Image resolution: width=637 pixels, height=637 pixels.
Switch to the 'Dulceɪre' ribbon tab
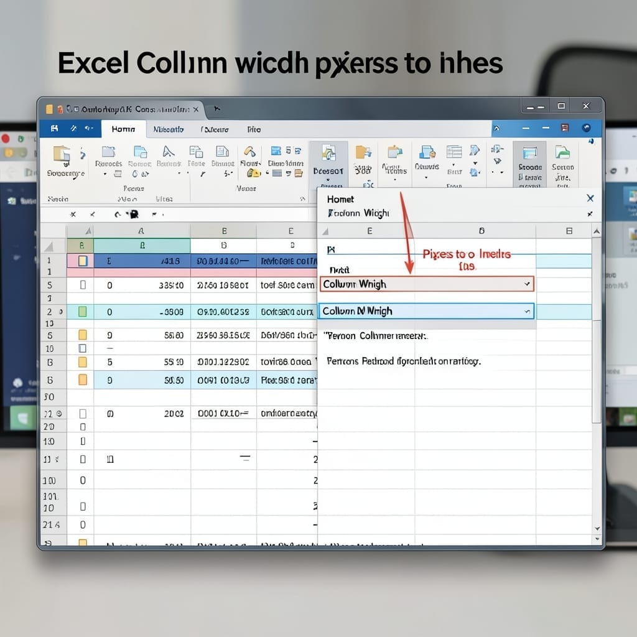(x=215, y=129)
